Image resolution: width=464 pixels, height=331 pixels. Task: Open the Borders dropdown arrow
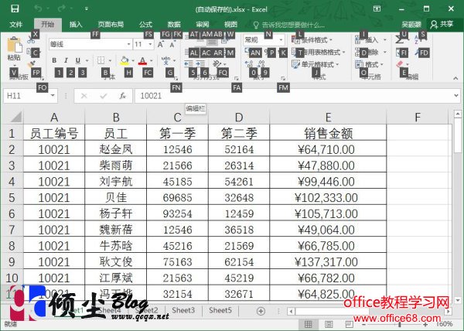coord(110,61)
